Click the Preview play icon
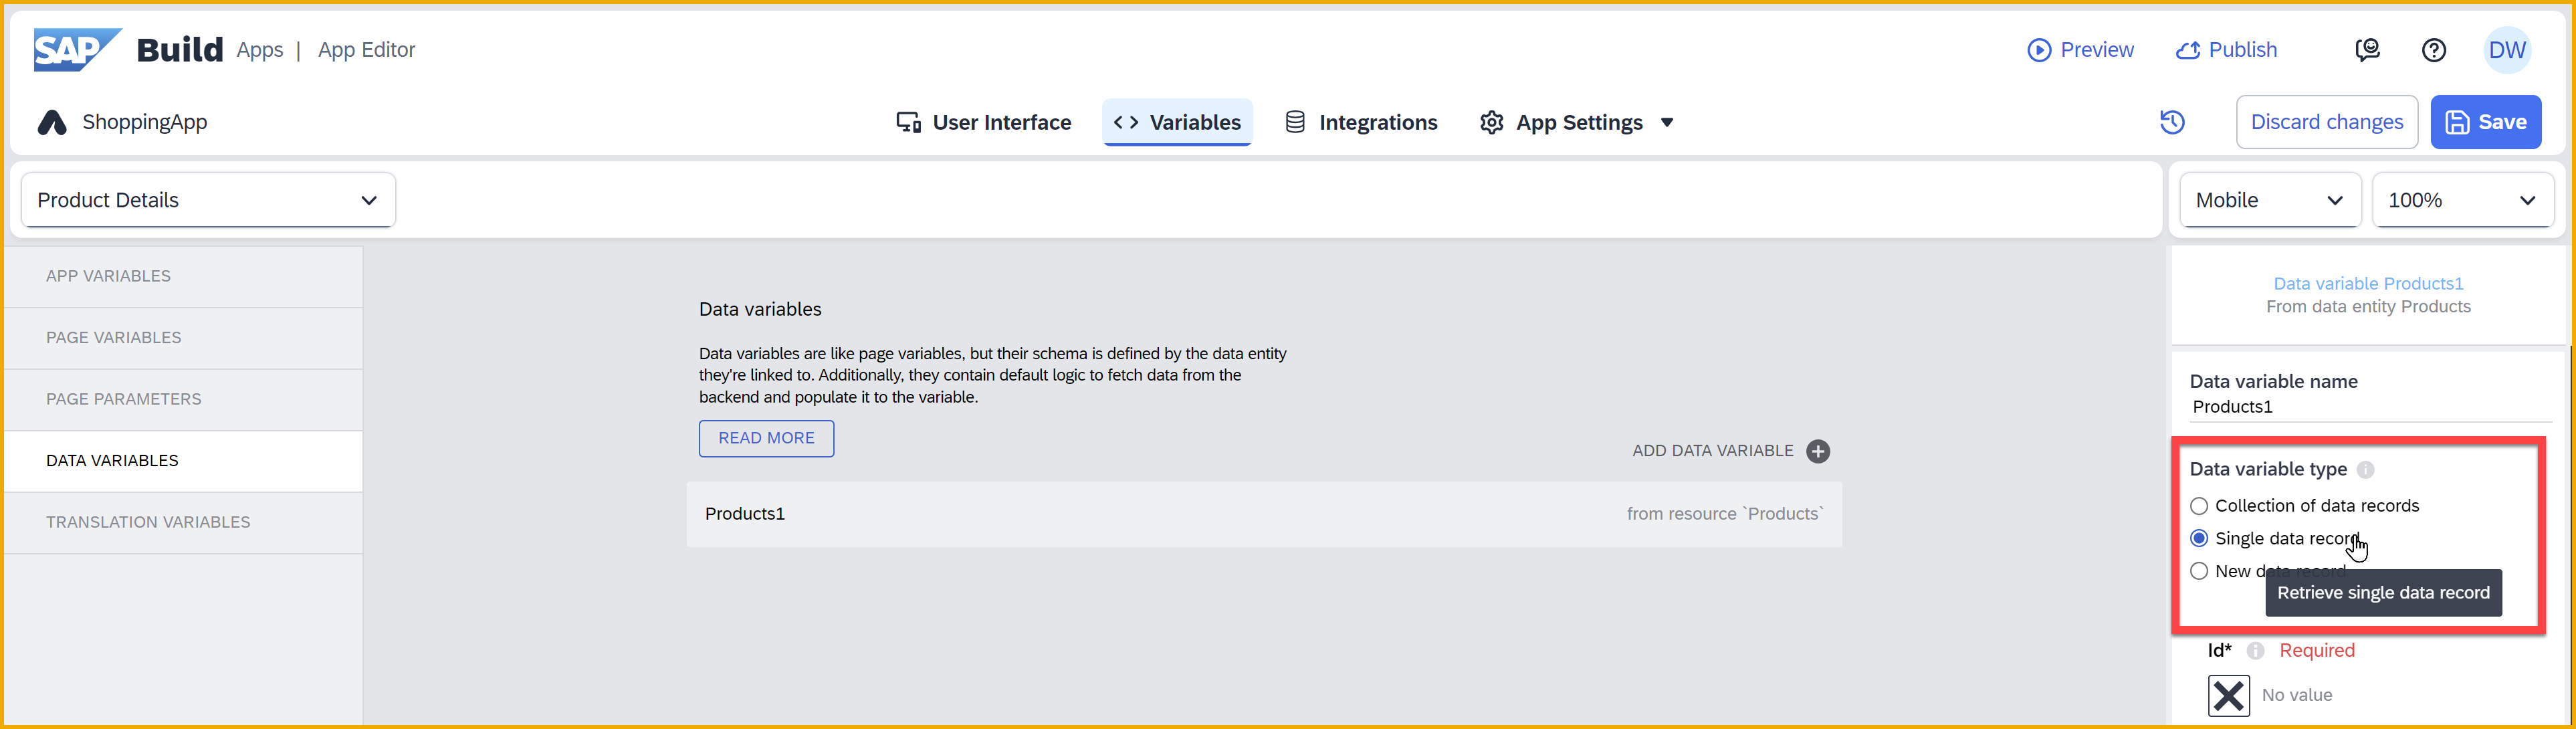The width and height of the screenshot is (2576, 729). tap(2038, 50)
